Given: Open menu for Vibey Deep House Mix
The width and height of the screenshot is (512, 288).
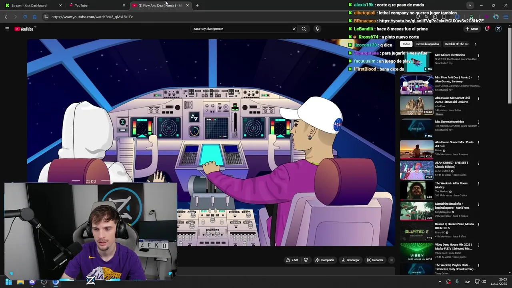Looking at the screenshot, I should [x=478, y=245].
